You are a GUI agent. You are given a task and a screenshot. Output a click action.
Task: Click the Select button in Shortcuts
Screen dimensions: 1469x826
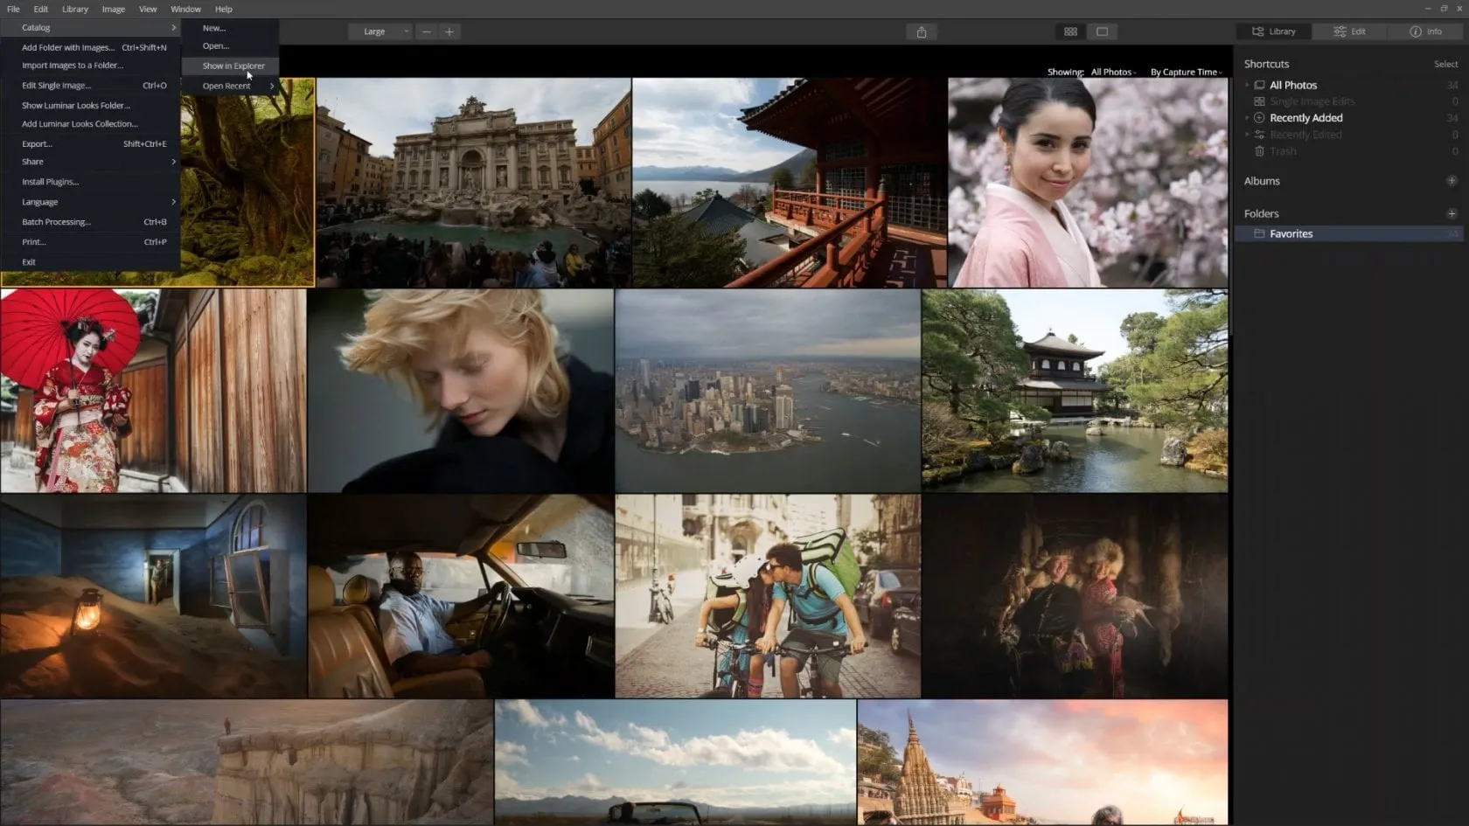pyautogui.click(x=1445, y=64)
